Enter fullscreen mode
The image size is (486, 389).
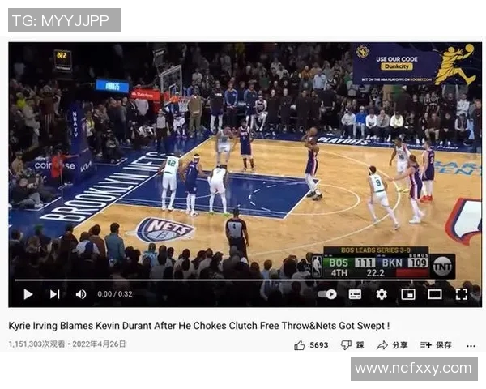pos(462,294)
